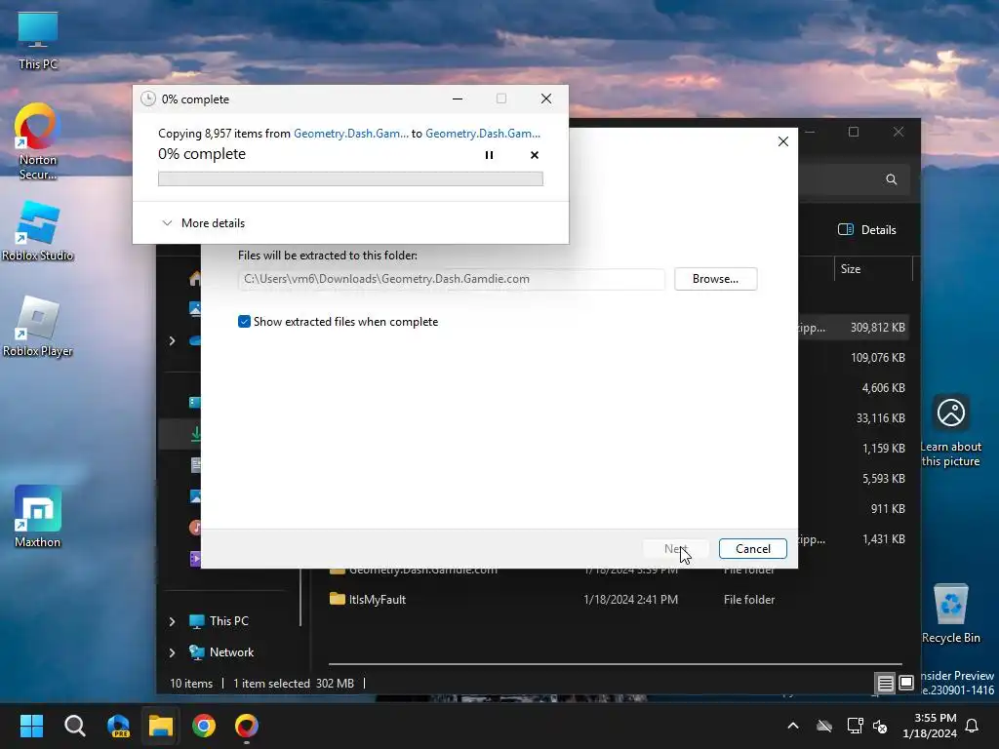Open Roblox Player desktop shortcut

38,326
